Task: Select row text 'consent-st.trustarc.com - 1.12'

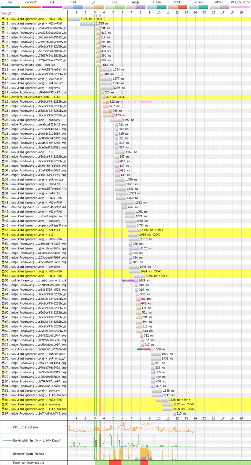Action: coord(35,97)
